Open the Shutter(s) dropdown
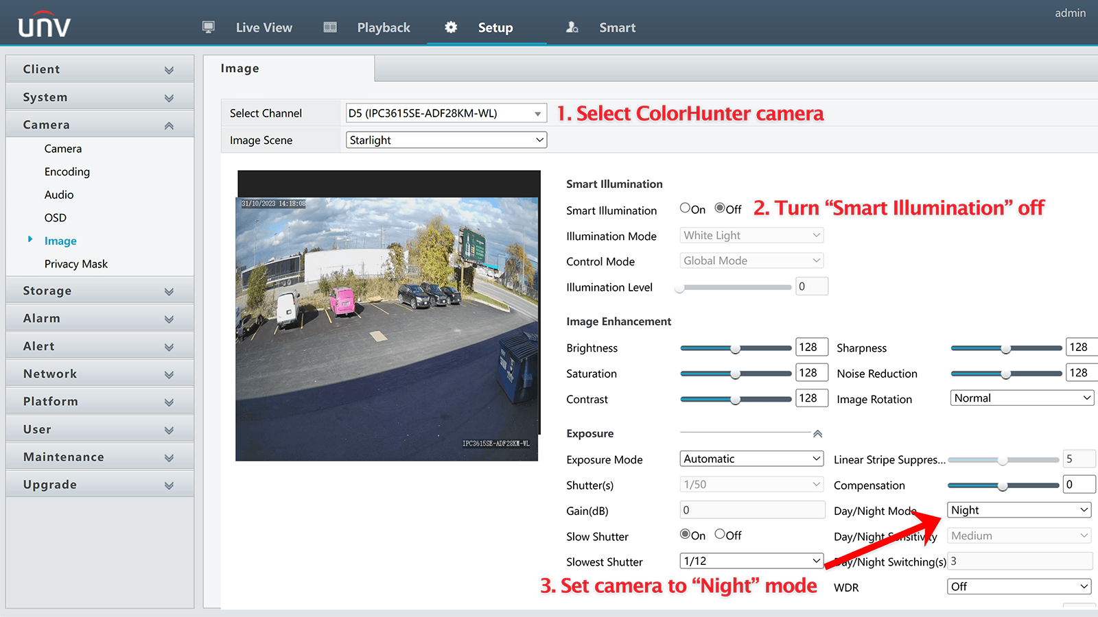Image resolution: width=1098 pixels, height=617 pixels. (751, 485)
